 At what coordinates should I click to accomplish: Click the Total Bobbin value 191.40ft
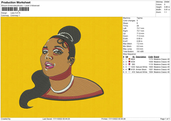pyautogui.click(x=140, y=51)
